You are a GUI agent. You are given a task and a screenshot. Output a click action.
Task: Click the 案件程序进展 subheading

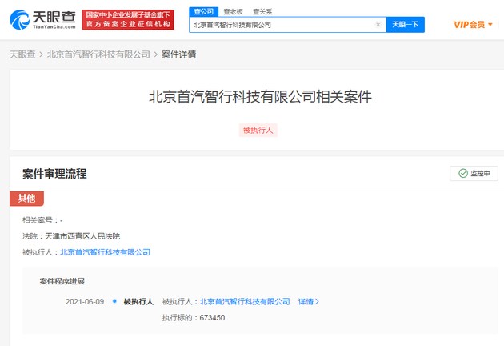click(x=62, y=281)
